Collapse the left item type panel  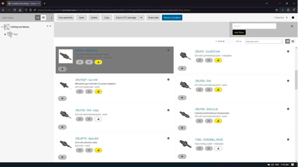point(52,18)
